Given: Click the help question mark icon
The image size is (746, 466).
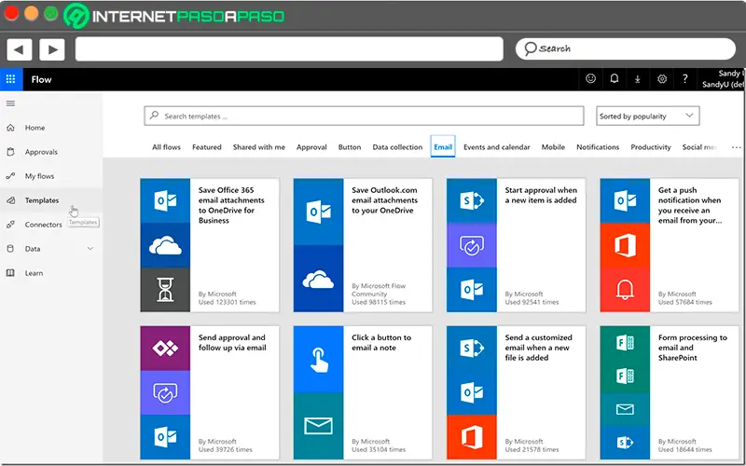Looking at the screenshot, I should click(684, 79).
